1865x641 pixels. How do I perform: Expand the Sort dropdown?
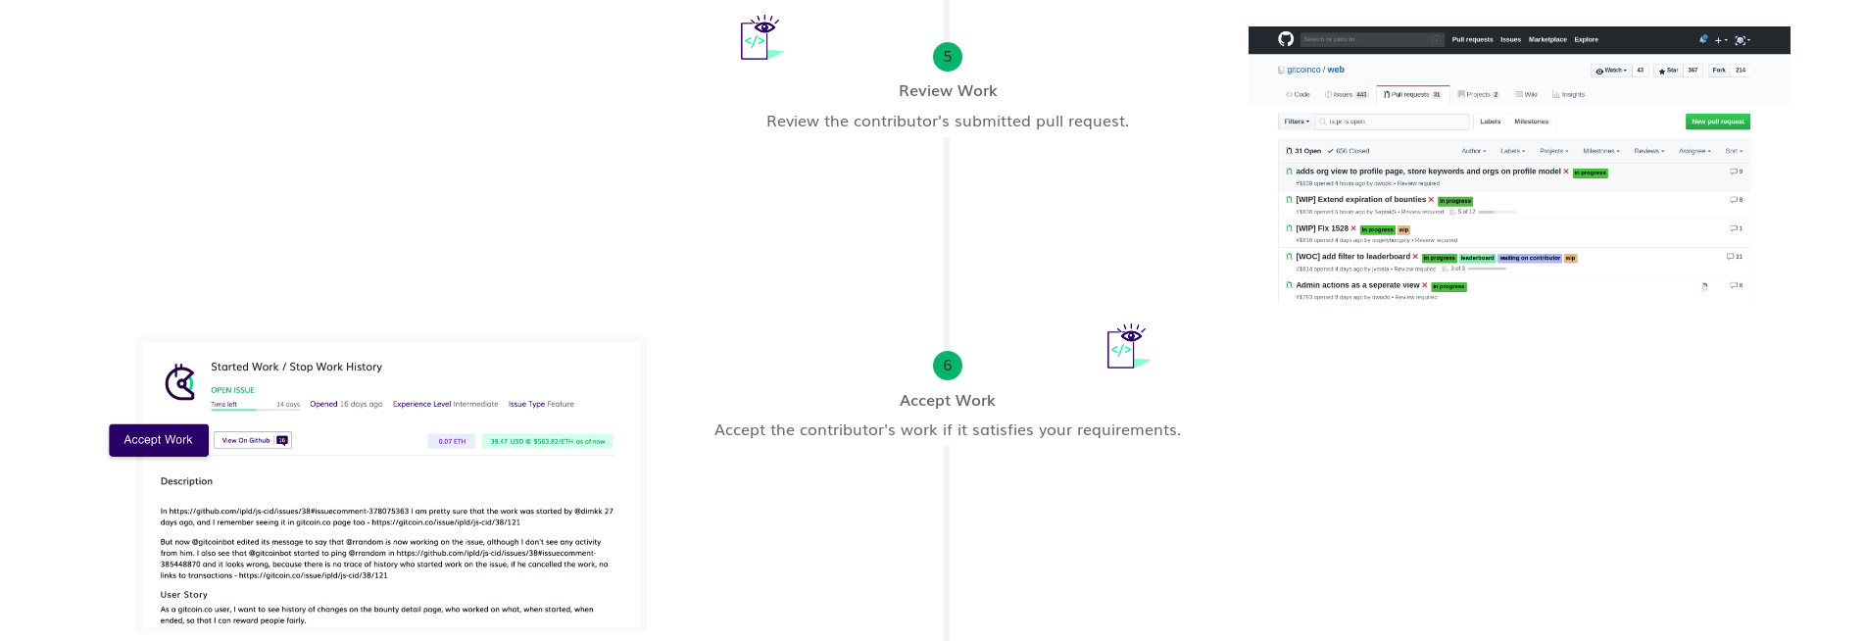point(1733,151)
